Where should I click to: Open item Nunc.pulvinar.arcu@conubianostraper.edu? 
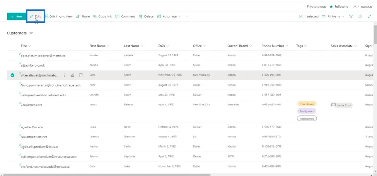coord(51,85)
